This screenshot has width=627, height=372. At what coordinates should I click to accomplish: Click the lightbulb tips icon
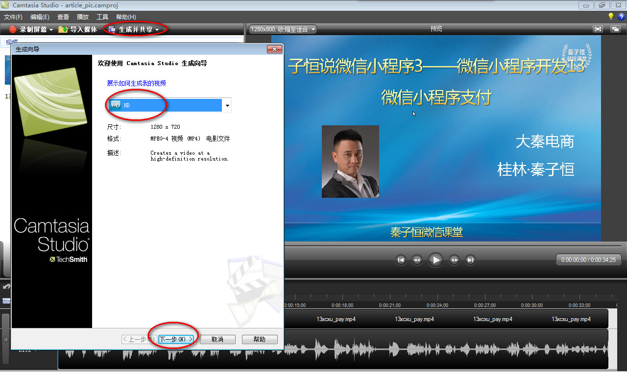pyautogui.click(x=611, y=17)
